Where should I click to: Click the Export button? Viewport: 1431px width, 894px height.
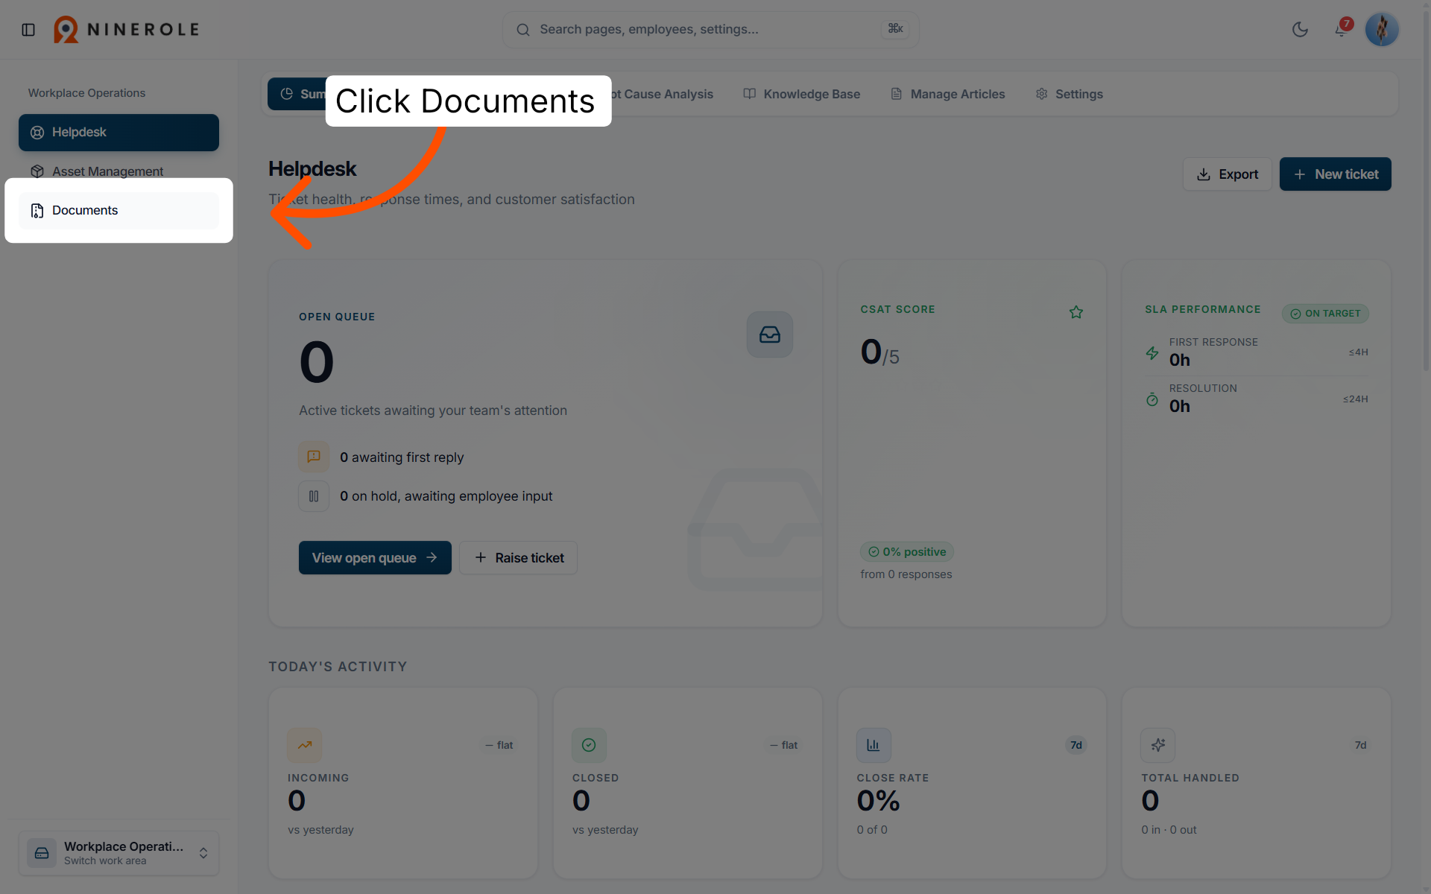pyautogui.click(x=1227, y=174)
